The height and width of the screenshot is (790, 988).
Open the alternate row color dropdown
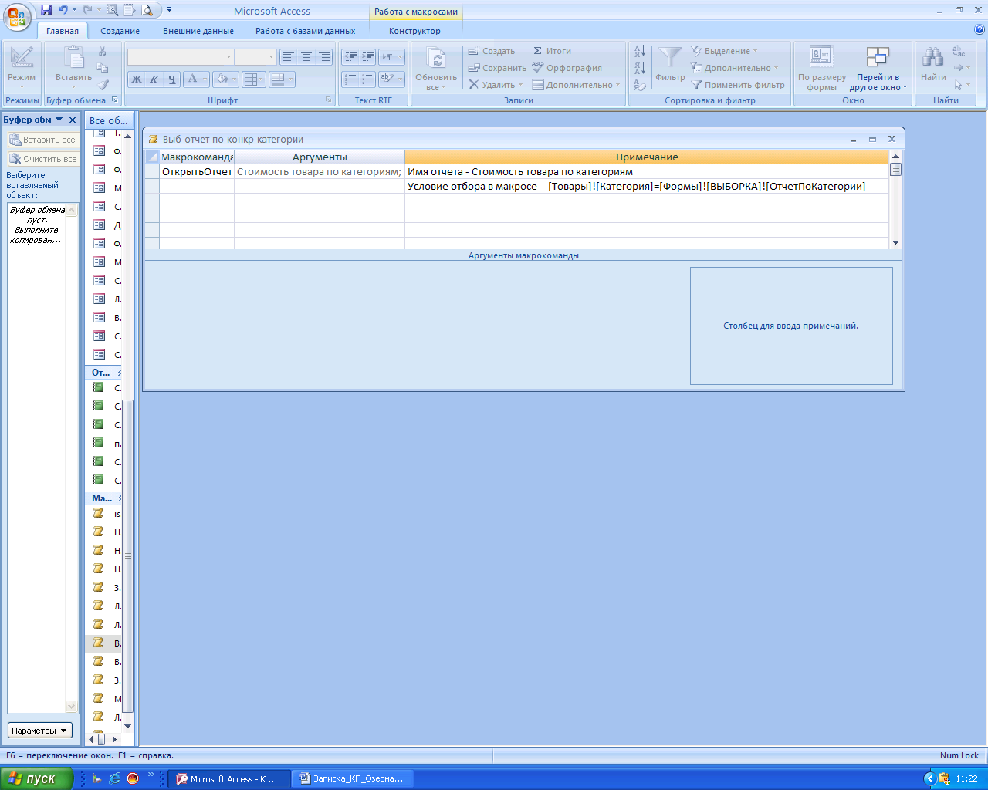tap(282, 79)
